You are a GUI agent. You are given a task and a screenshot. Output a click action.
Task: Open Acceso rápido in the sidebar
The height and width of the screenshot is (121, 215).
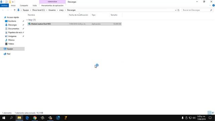[x=13, y=17]
